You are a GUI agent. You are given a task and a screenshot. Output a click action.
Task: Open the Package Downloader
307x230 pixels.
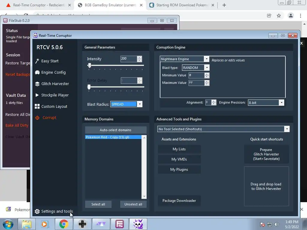coord(179,201)
